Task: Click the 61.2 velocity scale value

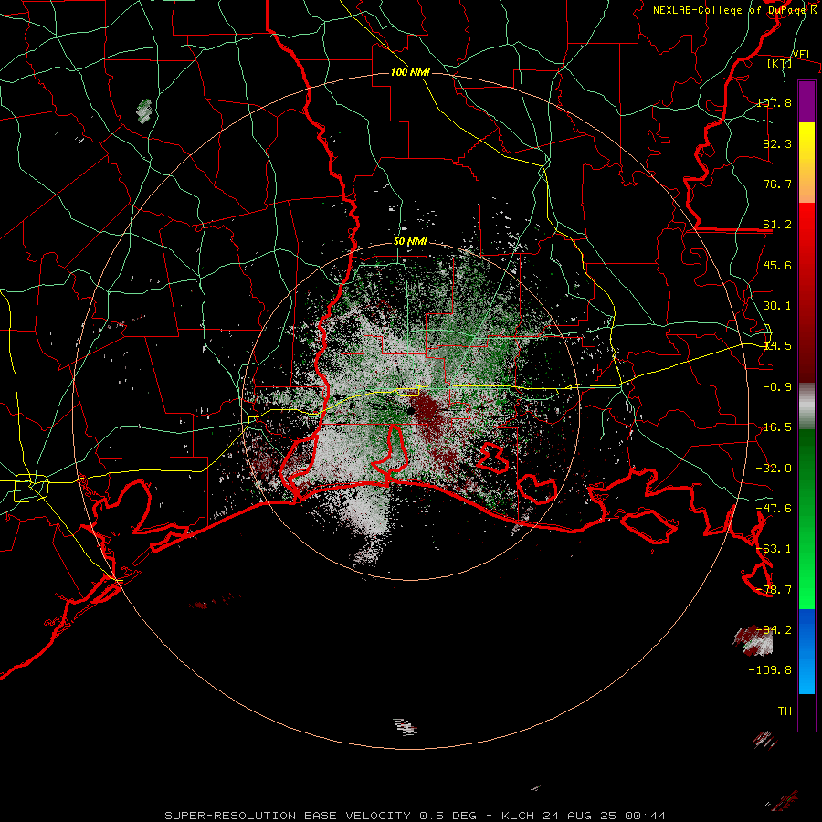Action: click(x=777, y=225)
